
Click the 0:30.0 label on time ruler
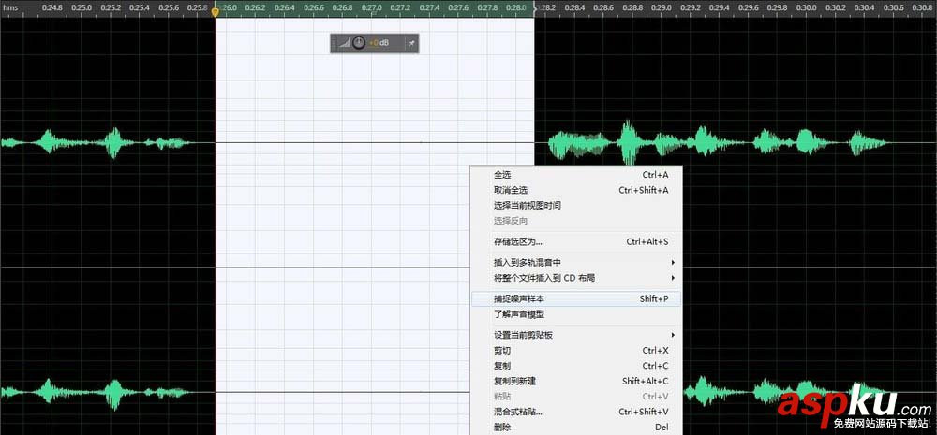tap(806, 7)
